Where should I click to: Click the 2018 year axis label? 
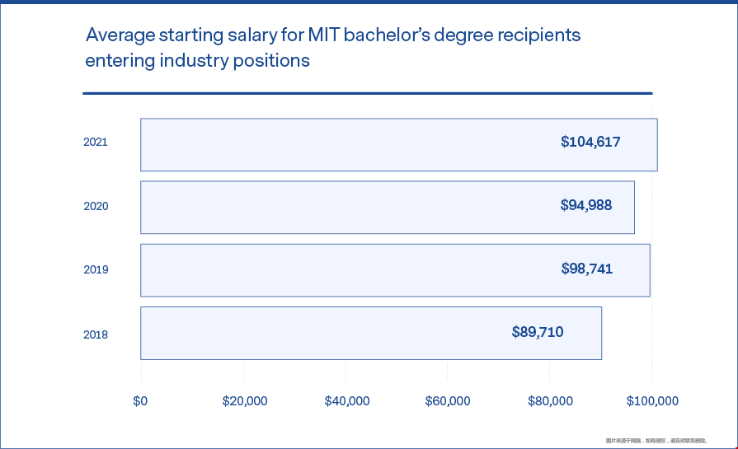(x=96, y=334)
